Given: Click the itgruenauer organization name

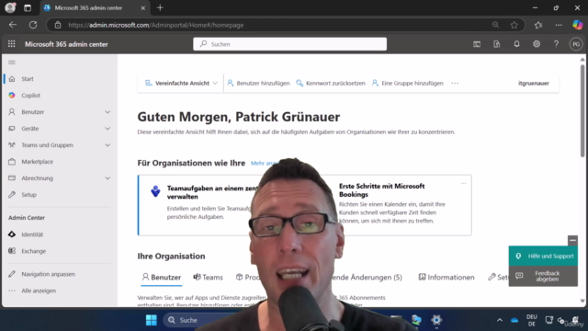Looking at the screenshot, I should coord(534,84).
